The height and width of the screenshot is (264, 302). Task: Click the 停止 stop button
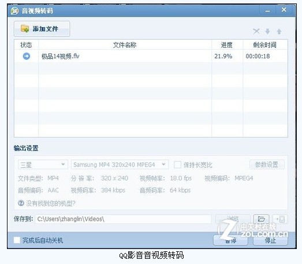point(270,240)
